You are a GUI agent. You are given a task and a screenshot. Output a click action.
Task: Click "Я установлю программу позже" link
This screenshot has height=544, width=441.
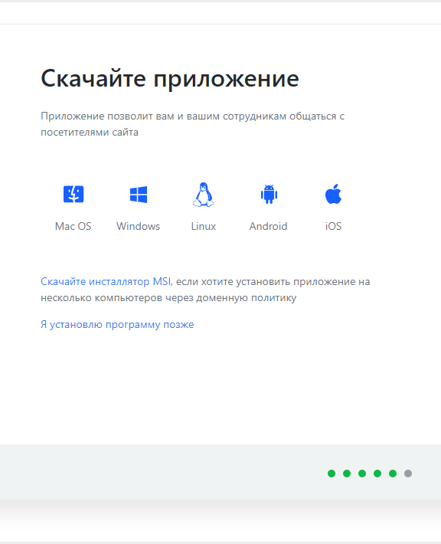(117, 324)
